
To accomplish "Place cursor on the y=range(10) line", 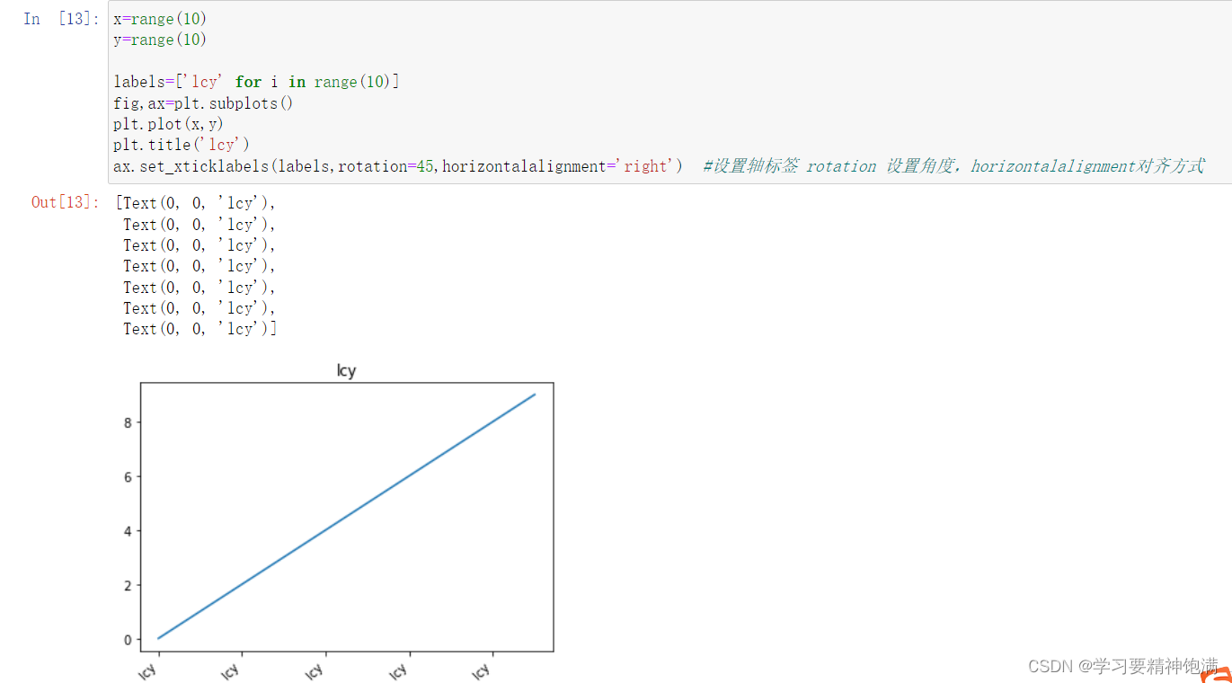I will [x=160, y=40].
